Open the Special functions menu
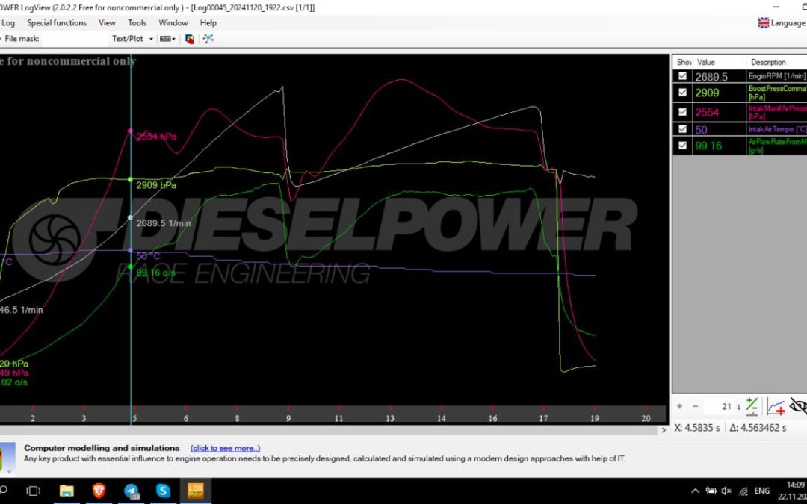Viewport: 807px width, 504px height. (57, 23)
